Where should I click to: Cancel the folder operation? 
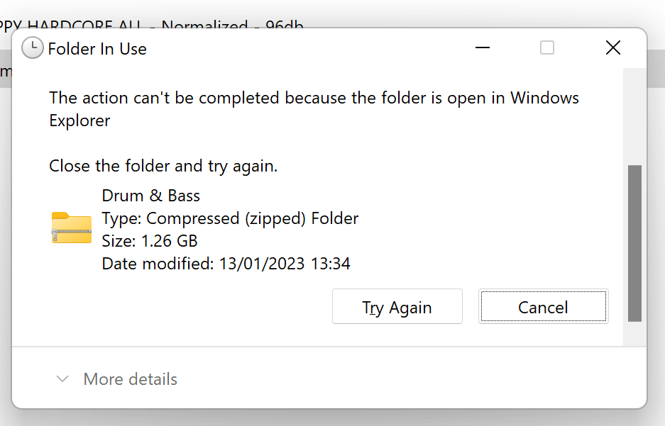coord(543,307)
